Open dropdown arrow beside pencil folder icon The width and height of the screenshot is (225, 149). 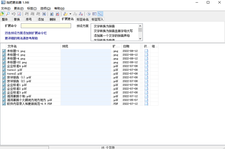click(70, 14)
